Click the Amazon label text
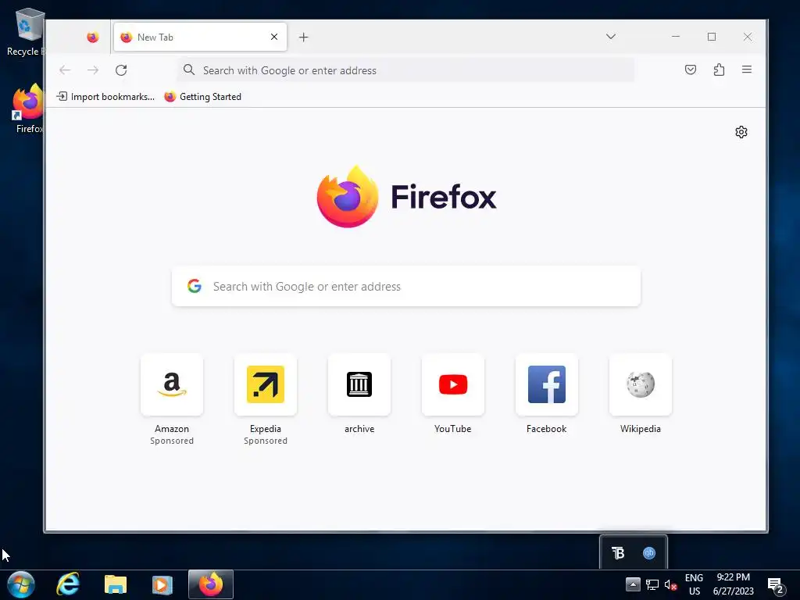 coord(172,429)
